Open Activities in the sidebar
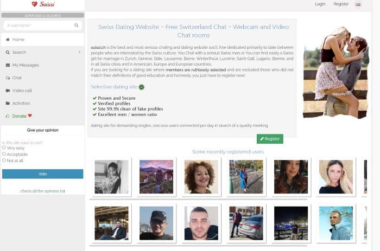The width and height of the screenshot is (380, 251). click(43, 103)
